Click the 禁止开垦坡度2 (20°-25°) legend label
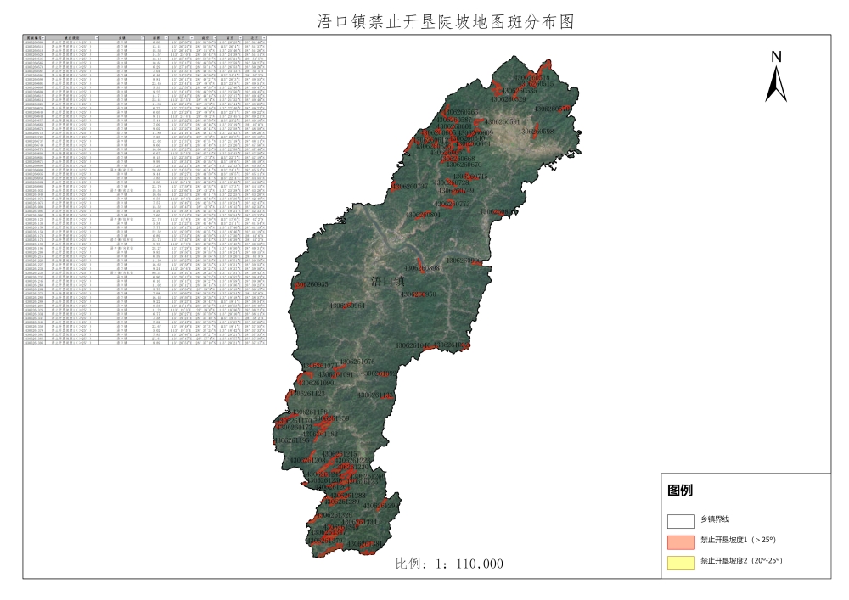The height and width of the screenshot is (600, 849). (x=740, y=561)
